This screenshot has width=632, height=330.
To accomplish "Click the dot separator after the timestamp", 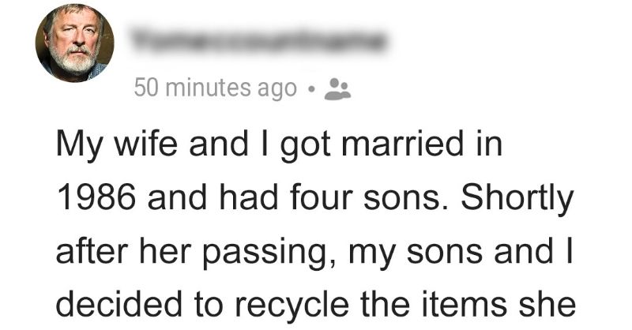I will pyautogui.click(x=313, y=90).
